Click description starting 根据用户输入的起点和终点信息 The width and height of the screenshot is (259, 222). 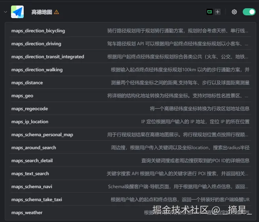(180, 200)
